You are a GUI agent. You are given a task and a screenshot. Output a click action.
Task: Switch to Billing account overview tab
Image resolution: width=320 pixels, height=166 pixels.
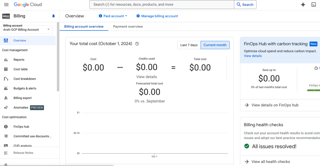(84, 27)
